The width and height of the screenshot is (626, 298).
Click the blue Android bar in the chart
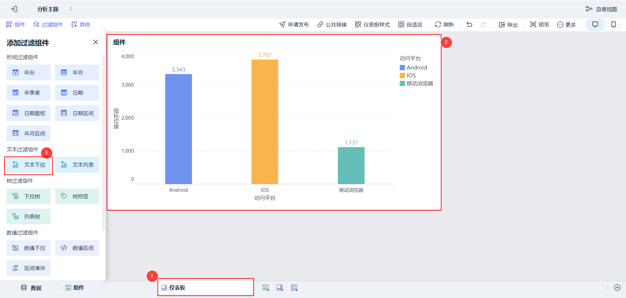(x=178, y=129)
